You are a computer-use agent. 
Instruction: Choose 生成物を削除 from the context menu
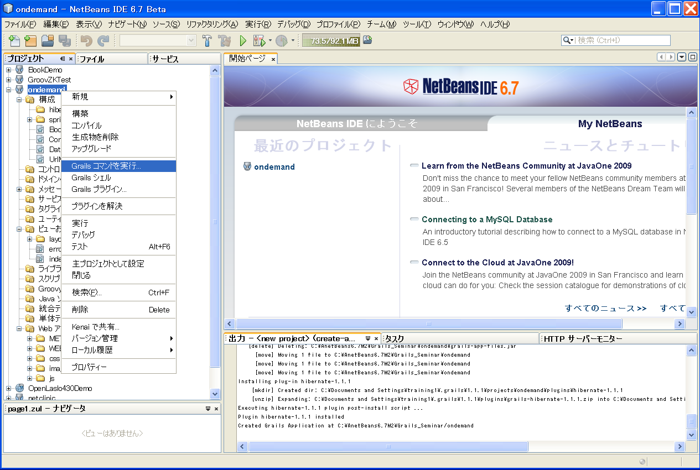click(118, 137)
